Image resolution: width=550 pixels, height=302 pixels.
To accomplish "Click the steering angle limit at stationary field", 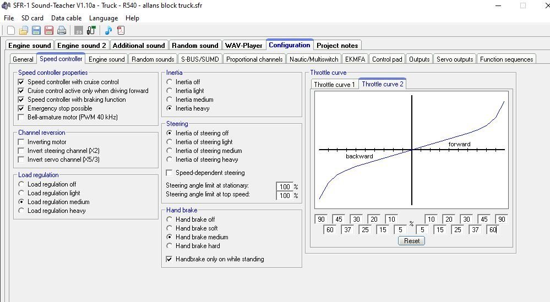I will click(x=285, y=186).
